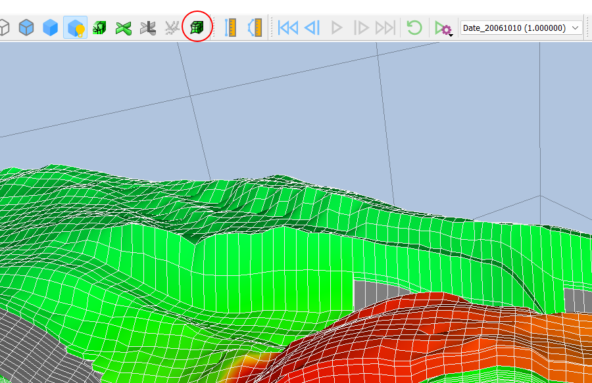Toggle the green crossed fault planes icon
592x383 pixels.
click(x=124, y=28)
